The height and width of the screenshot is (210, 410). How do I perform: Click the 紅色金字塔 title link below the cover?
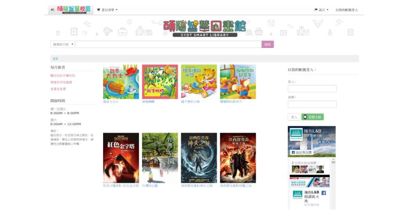point(121,185)
